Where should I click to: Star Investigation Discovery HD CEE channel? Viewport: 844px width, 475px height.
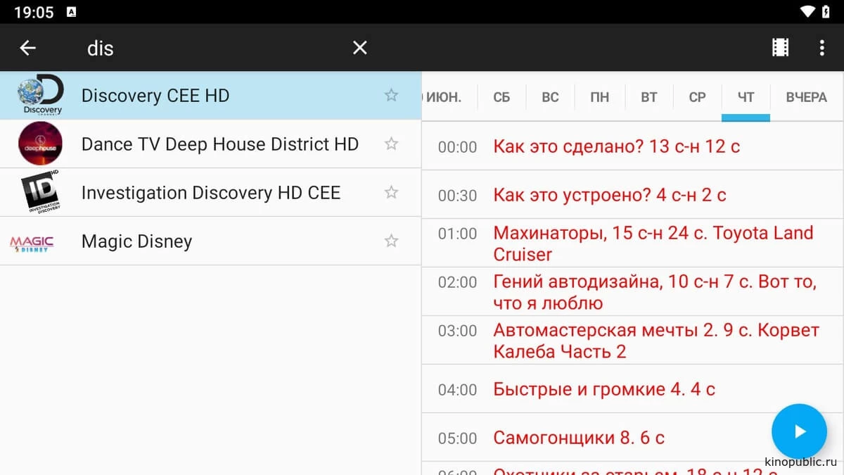point(391,192)
